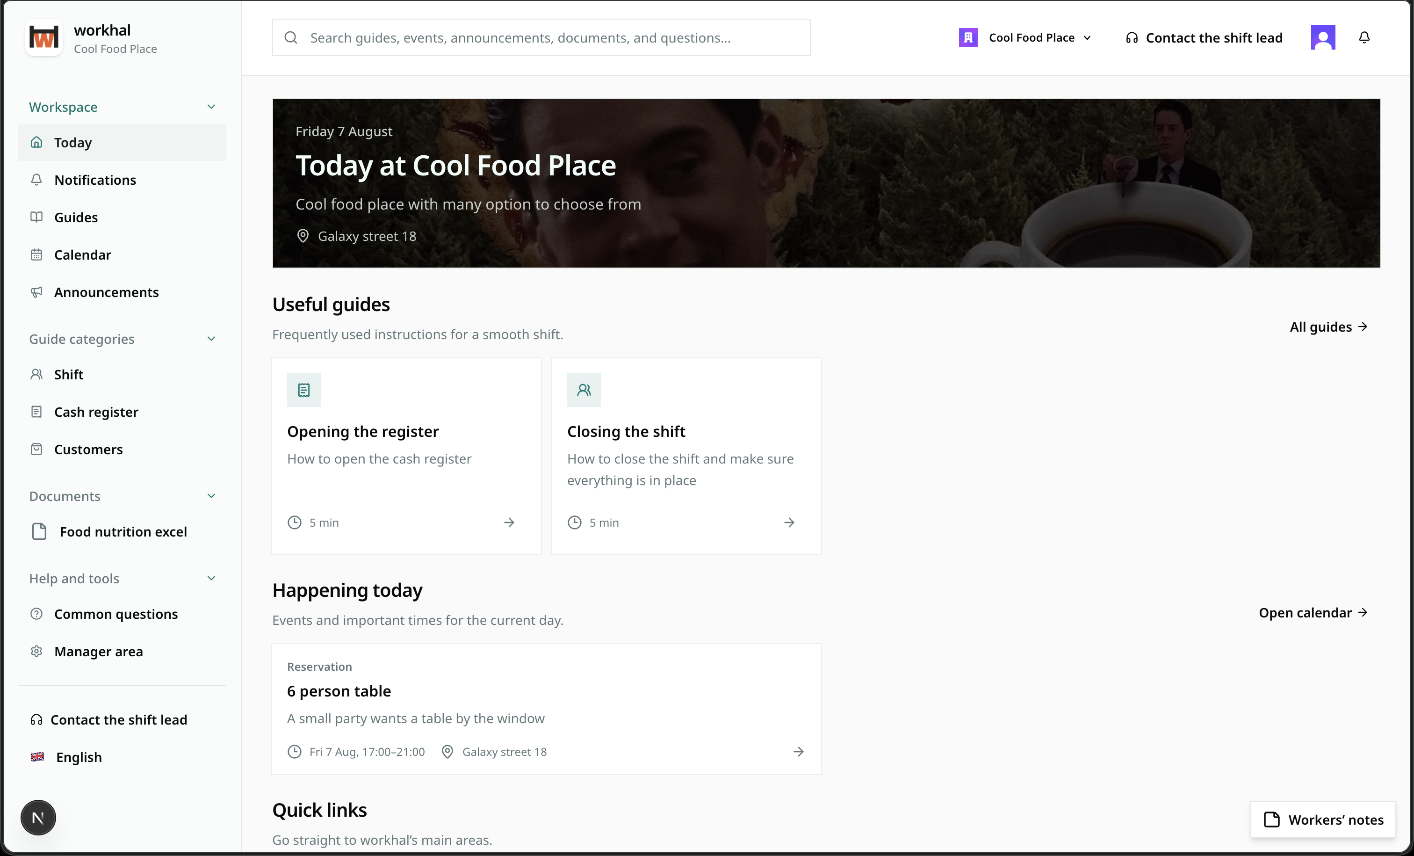The width and height of the screenshot is (1414, 856).
Task: Click the people icon on Closing the shift card
Action: tap(584, 390)
